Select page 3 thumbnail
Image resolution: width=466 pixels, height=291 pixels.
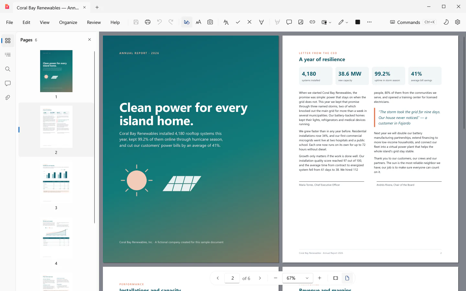(56, 182)
